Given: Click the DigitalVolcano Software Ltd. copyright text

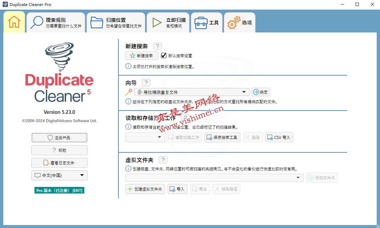Looking at the screenshot, I should pos(59,121).
